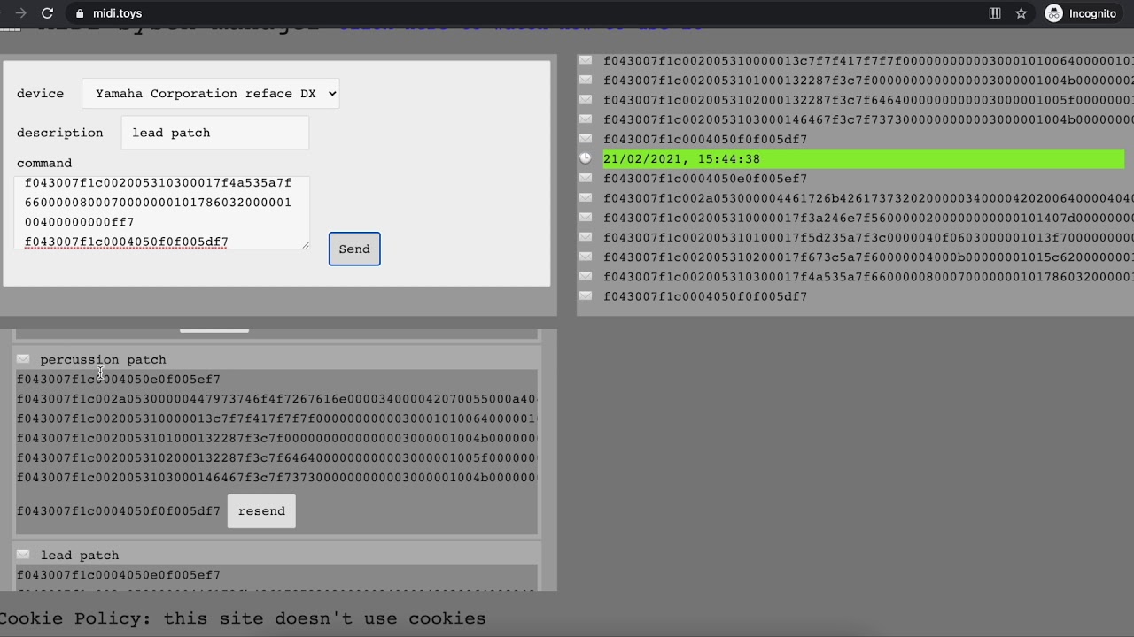Screen dimensions: 1134x637
Task: Select the percussion patch title
Action: (x=103, y=359)
